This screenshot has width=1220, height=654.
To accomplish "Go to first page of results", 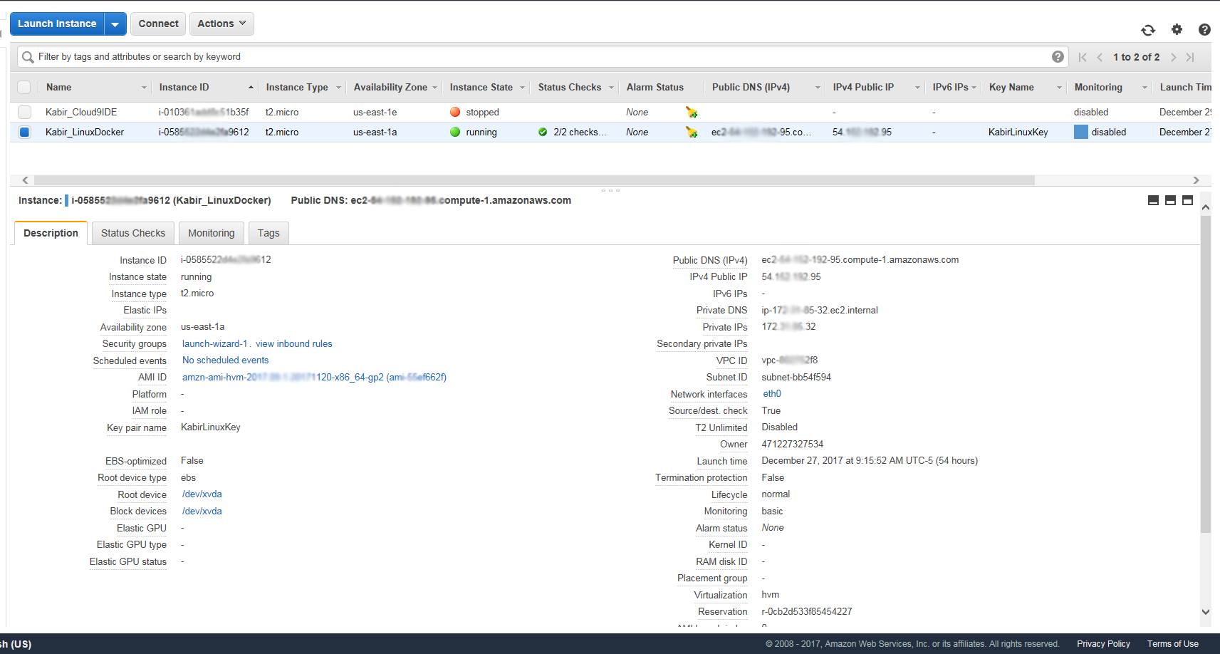I will point(1083,57).
